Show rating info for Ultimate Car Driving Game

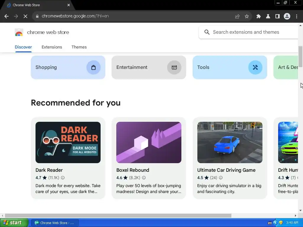[221, 178]
